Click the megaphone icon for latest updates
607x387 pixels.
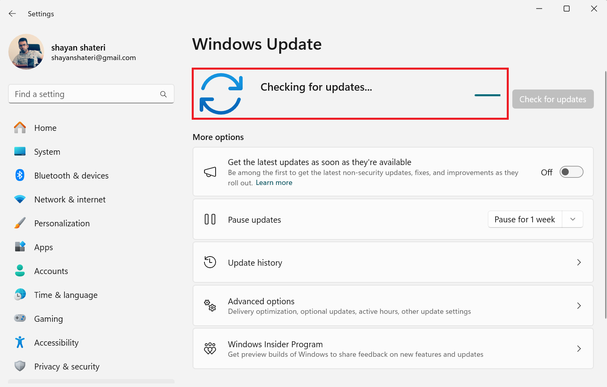210,172
